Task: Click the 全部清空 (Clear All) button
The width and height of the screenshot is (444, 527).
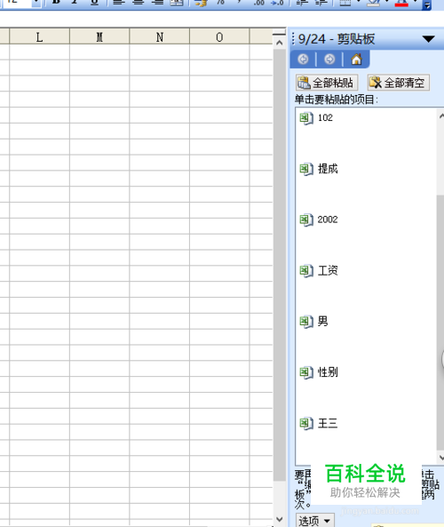Action: [x=399, y=83]
